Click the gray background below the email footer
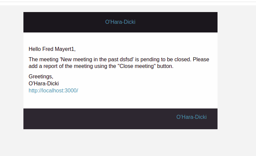This screenshot has height=156, width=256. coord(120,142)
